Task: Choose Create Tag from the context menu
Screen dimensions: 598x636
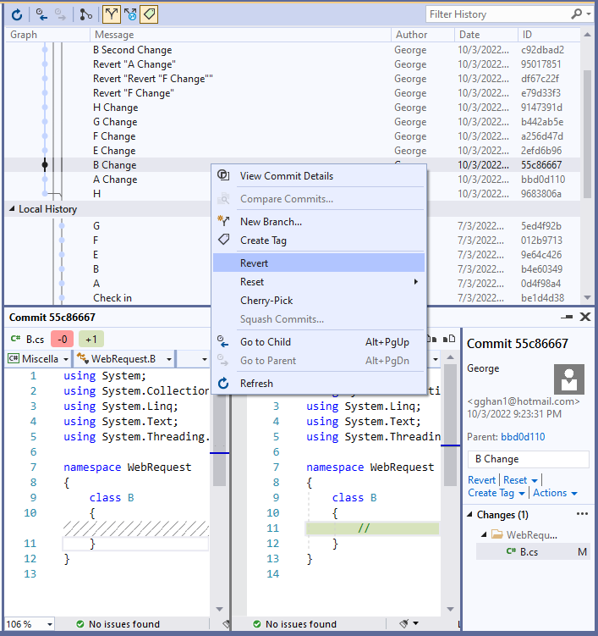Action: click(x=318, y=241)
